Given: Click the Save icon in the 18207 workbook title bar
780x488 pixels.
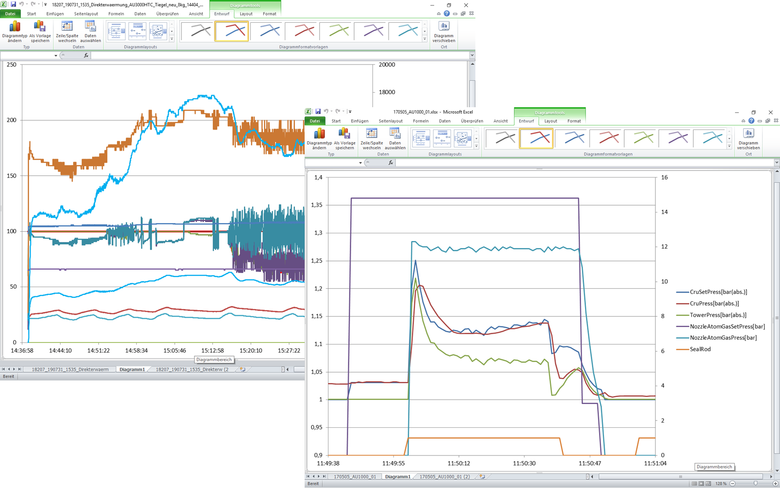Looking at the screenshot, I should 13,4.
